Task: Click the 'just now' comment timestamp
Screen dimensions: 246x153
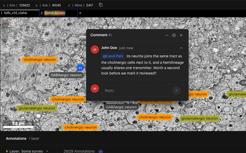Action: pyautogui.click(x=126, y=48)
